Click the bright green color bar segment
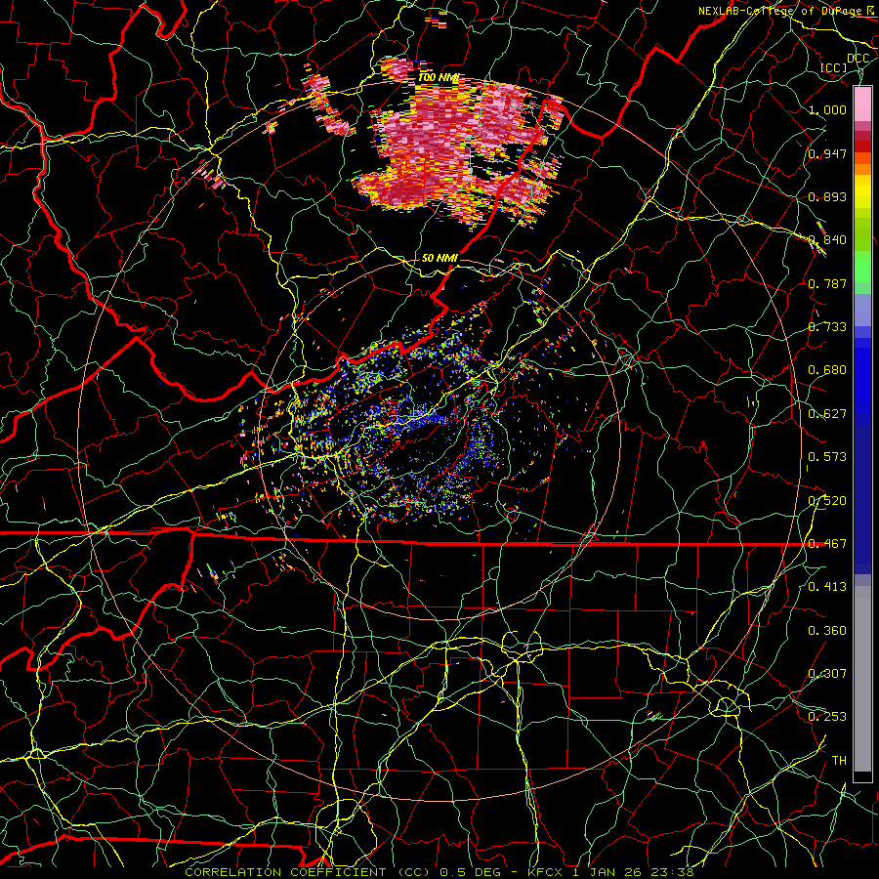The image size is (879, 879). tap(862, 267)
